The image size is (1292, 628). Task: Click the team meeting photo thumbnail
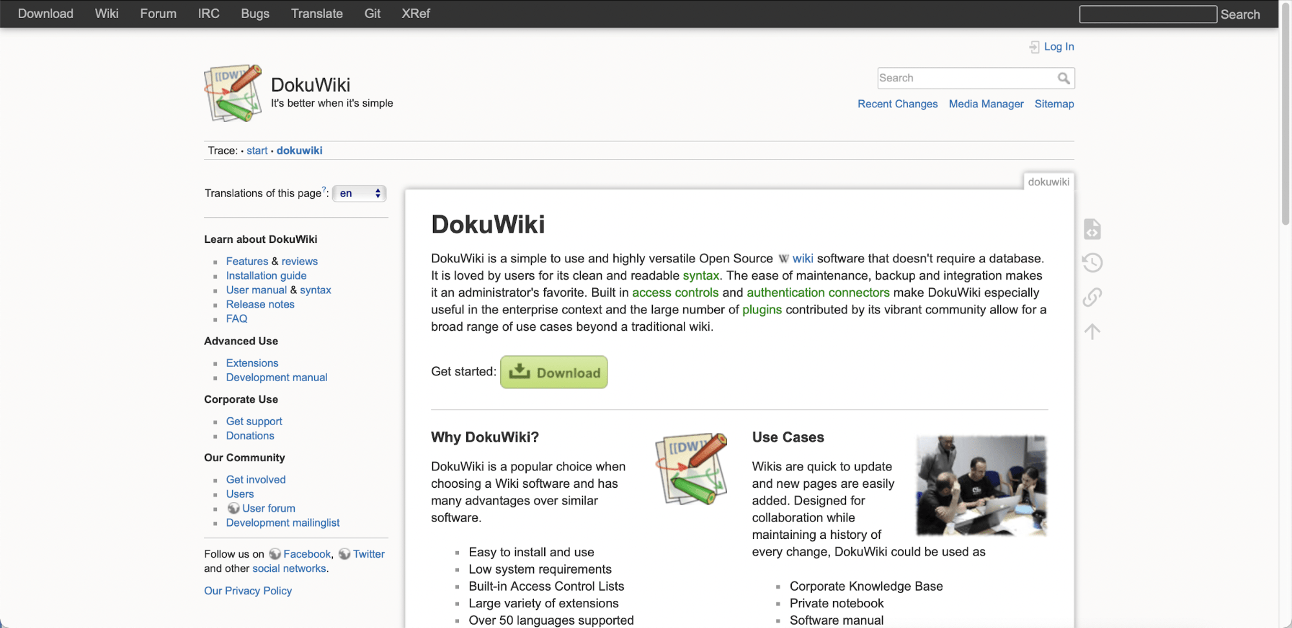coord(980,485)
